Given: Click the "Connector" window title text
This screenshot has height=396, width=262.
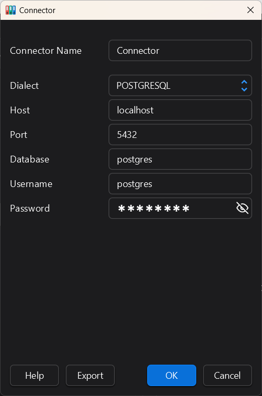Looking at the screenshot, I should 38,10.
